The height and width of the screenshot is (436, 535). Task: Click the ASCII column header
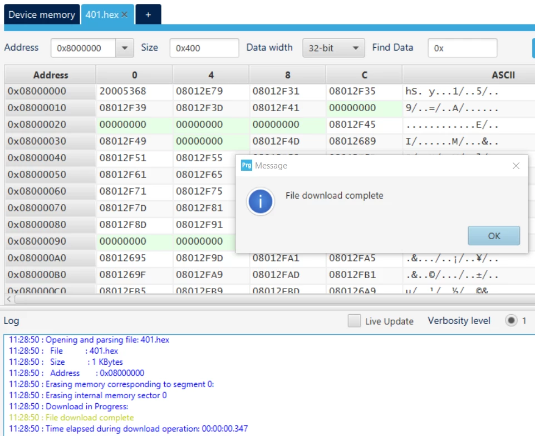[503, 75]
